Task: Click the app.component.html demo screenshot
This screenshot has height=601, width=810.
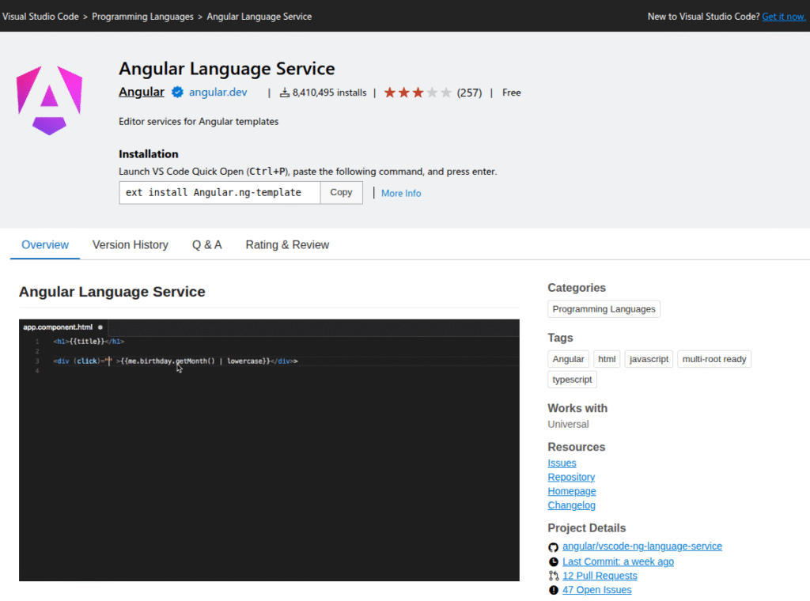Action: (x=269, y=450)
